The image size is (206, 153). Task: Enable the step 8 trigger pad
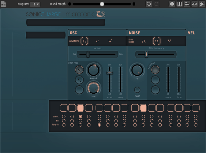click(124, 108)
